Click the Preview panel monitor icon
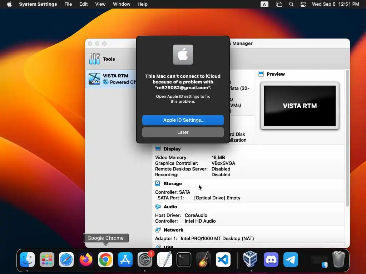The width and height of the screenshot is (366, 274). (261, 74)
